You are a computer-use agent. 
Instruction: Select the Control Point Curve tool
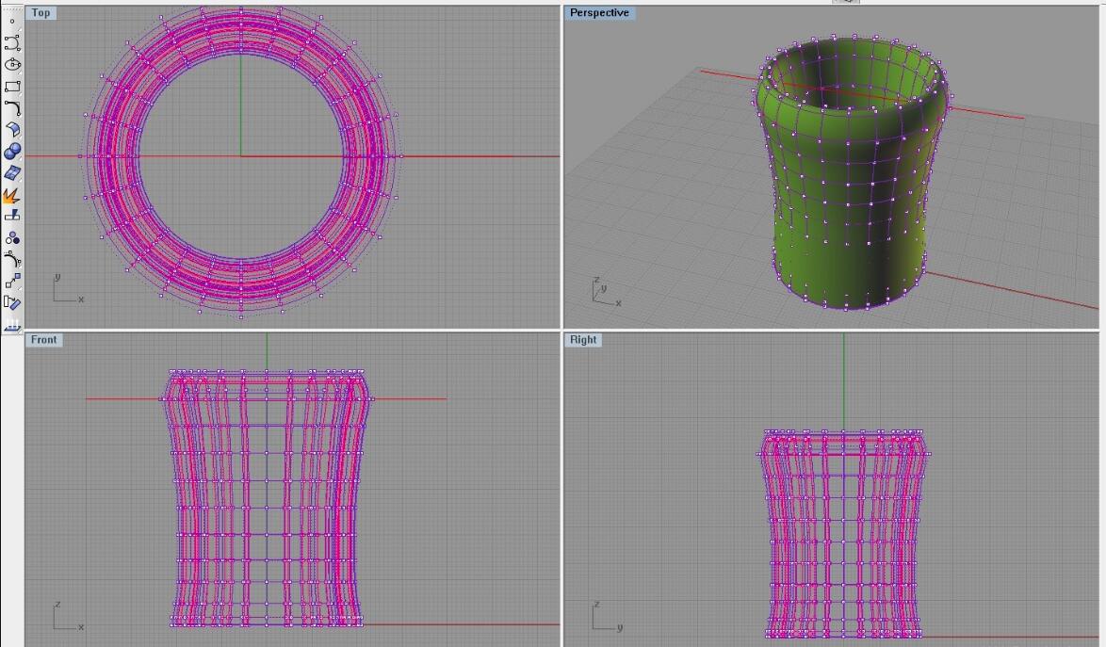[x=12, y=42]
